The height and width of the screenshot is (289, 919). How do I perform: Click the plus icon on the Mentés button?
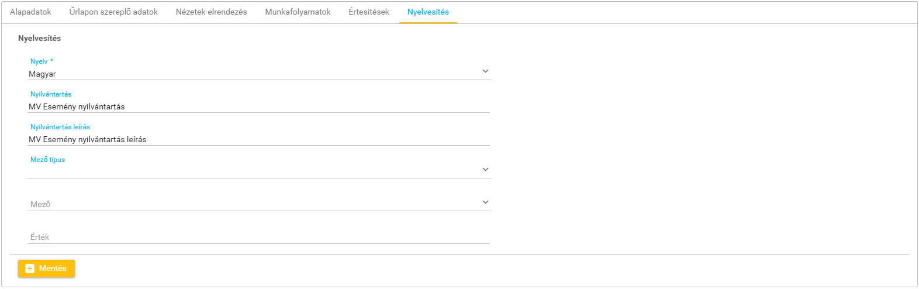tap(30, 269)
